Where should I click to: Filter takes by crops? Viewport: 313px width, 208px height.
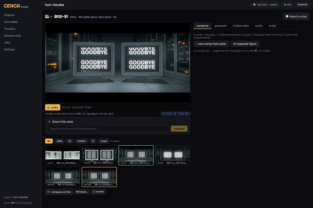[x=104, y=141]
